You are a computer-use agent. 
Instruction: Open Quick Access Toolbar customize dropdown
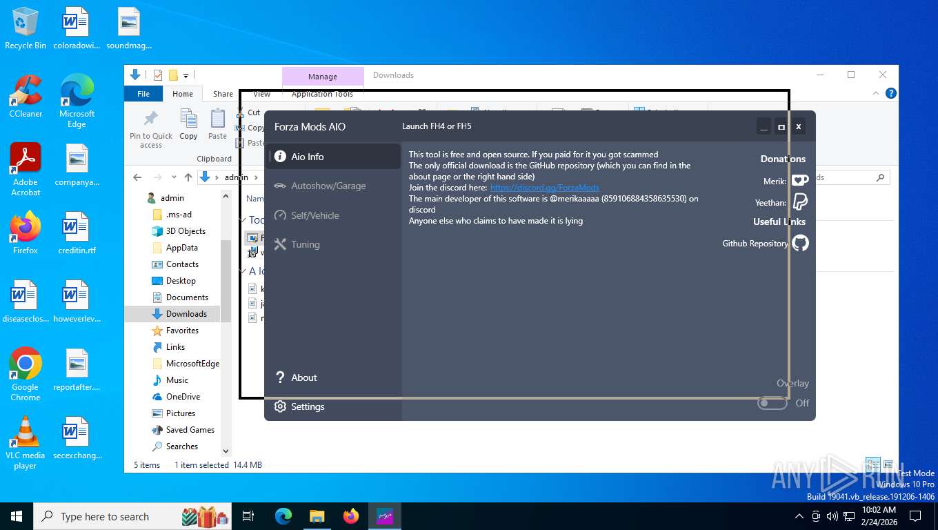click(186, 75)
